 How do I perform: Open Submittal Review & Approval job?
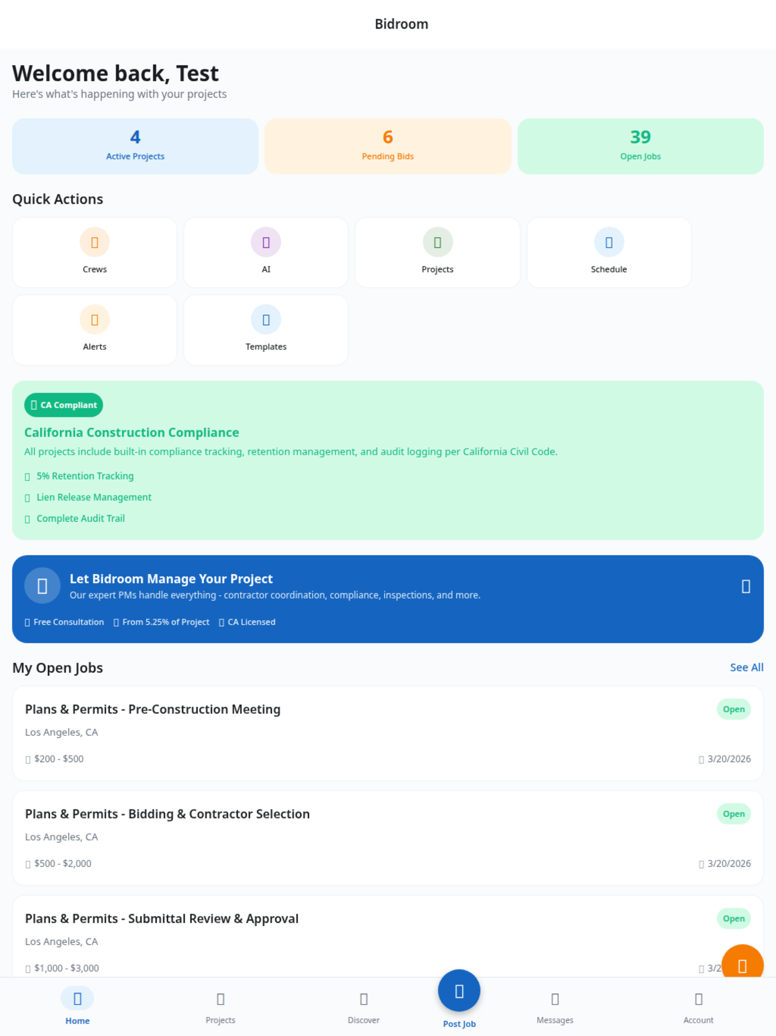pyautogui.click(x=388, y=937)
